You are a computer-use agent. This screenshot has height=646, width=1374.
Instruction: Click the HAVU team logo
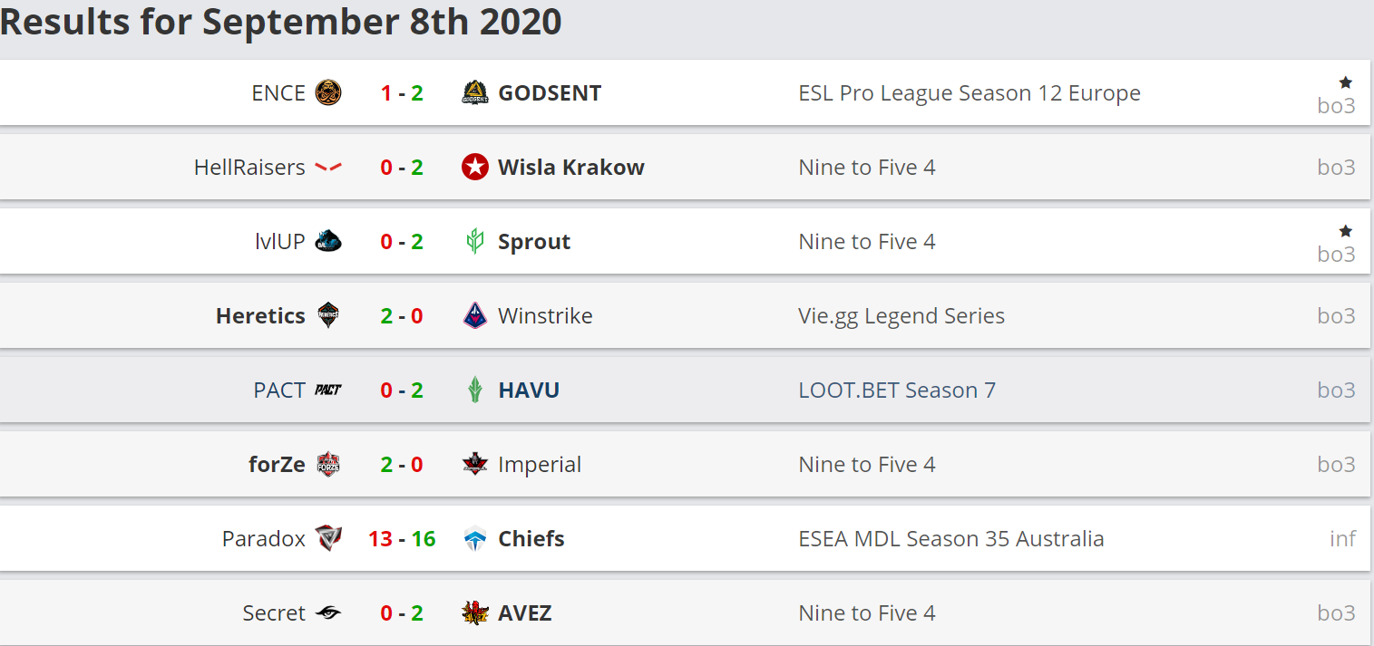pos(475,390)
